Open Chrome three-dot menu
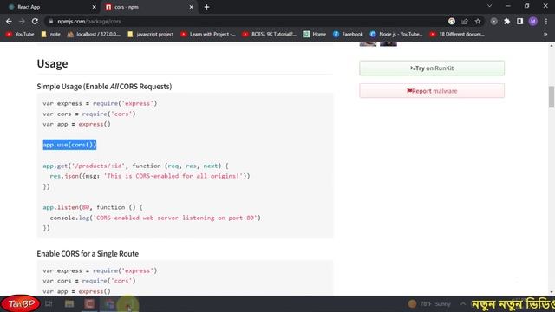This screenshot has height=312, width=555. (x=546, y=22)
